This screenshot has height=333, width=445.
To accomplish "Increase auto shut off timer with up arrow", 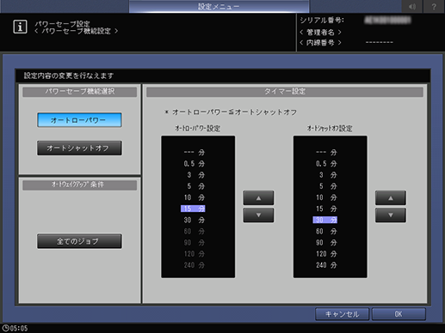I will 391,198.
